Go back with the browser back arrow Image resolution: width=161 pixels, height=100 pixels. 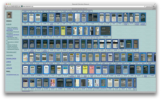pyautogui.click(x=7, y=6)
